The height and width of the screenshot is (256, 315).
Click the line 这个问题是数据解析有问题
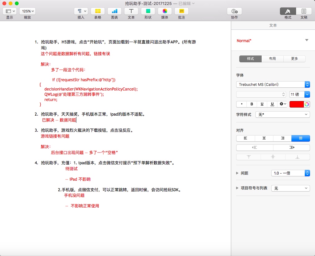[75, 54]
